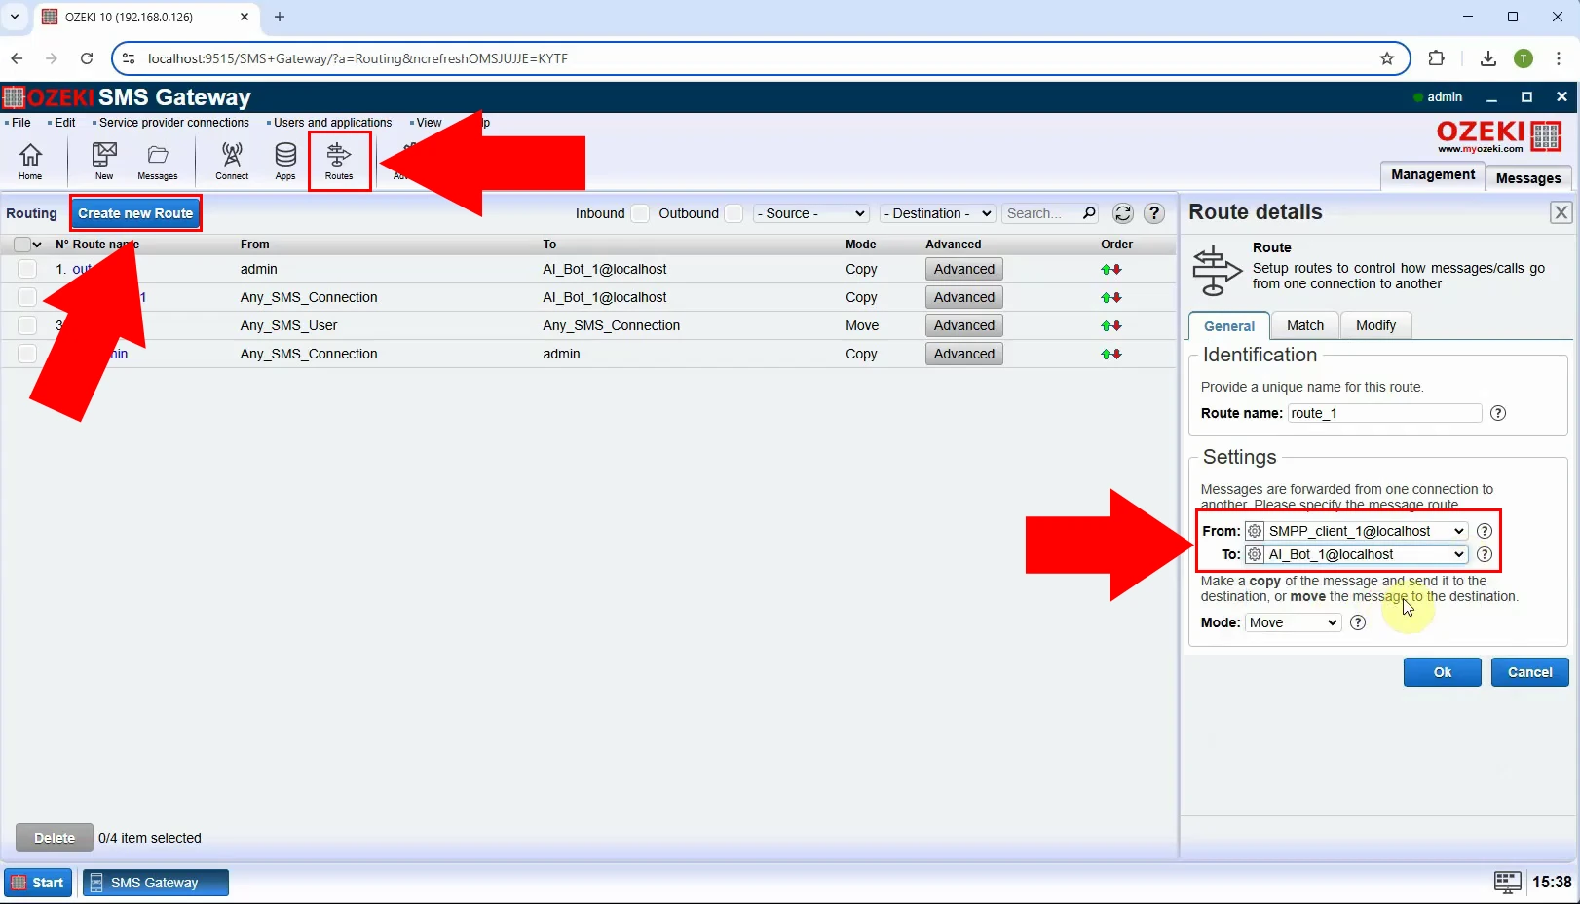Click order arrows for the Any_SMS_User route
Viewport: 1580px width, 904px height.
pos(1111,325)
